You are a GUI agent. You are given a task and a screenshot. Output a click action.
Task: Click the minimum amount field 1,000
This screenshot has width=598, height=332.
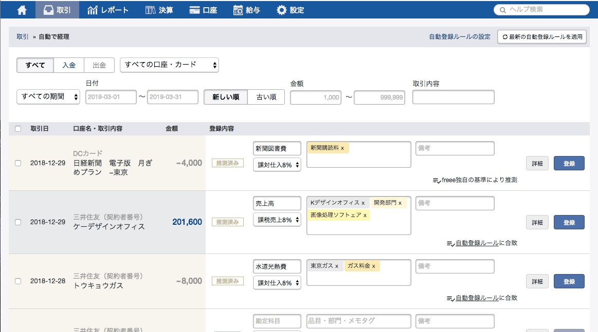click(x=316, y=97)
